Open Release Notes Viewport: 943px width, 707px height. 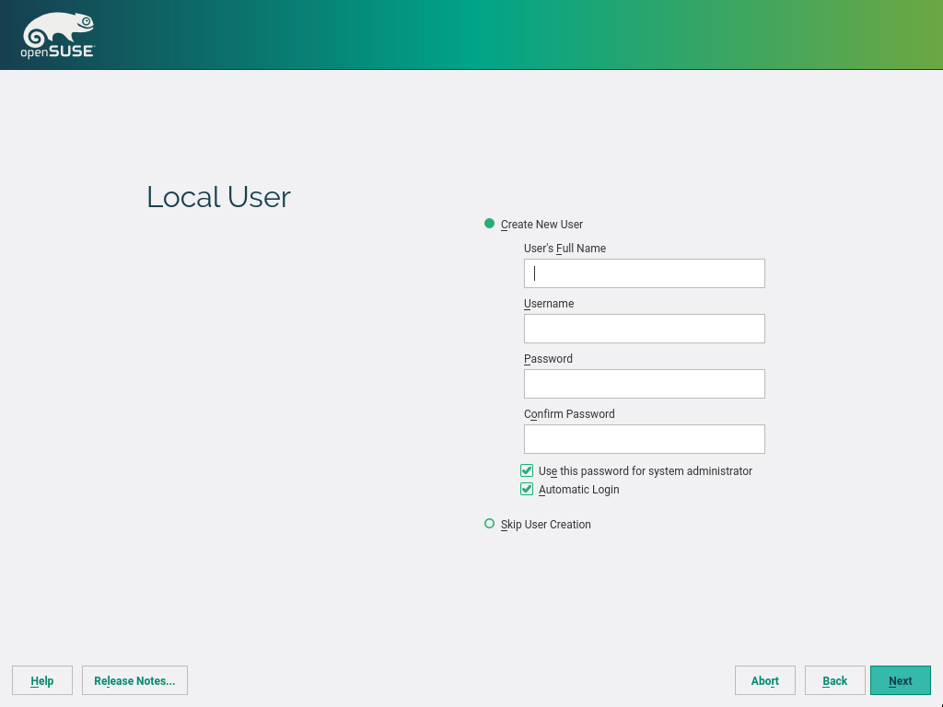[x=134, y=680]
